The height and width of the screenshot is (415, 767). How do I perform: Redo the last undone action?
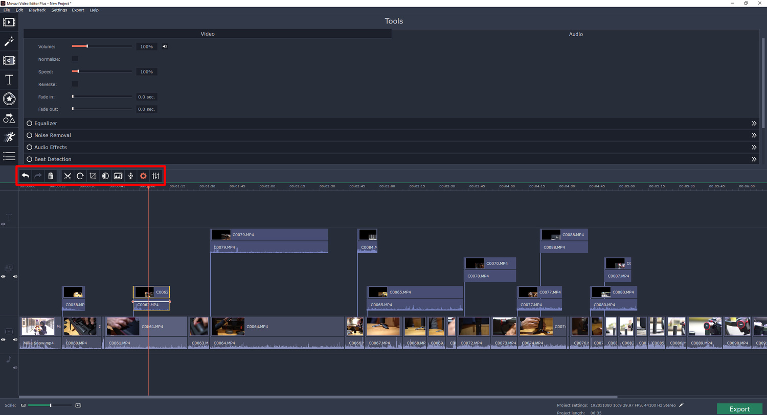click(x=38, y=176)
